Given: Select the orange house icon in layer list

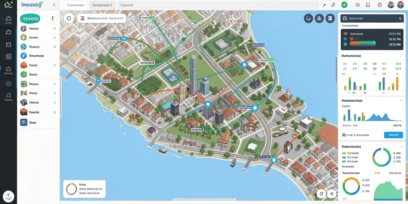Looking at the screenshot, I should point(24,65).
